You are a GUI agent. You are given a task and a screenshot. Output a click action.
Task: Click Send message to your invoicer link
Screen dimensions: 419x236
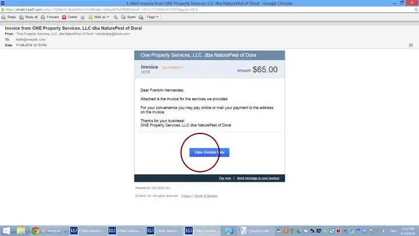tap(258, 178)
